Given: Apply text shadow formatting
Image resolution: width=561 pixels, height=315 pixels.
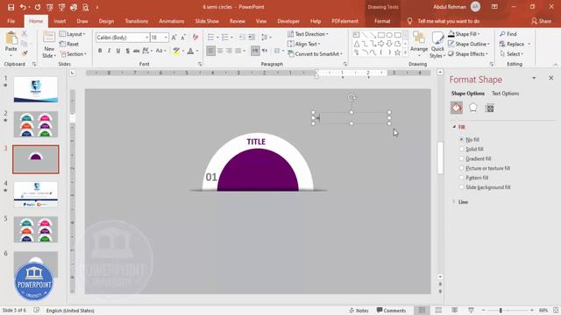Looking at the screenshot, I should click(x=127, y=51).
